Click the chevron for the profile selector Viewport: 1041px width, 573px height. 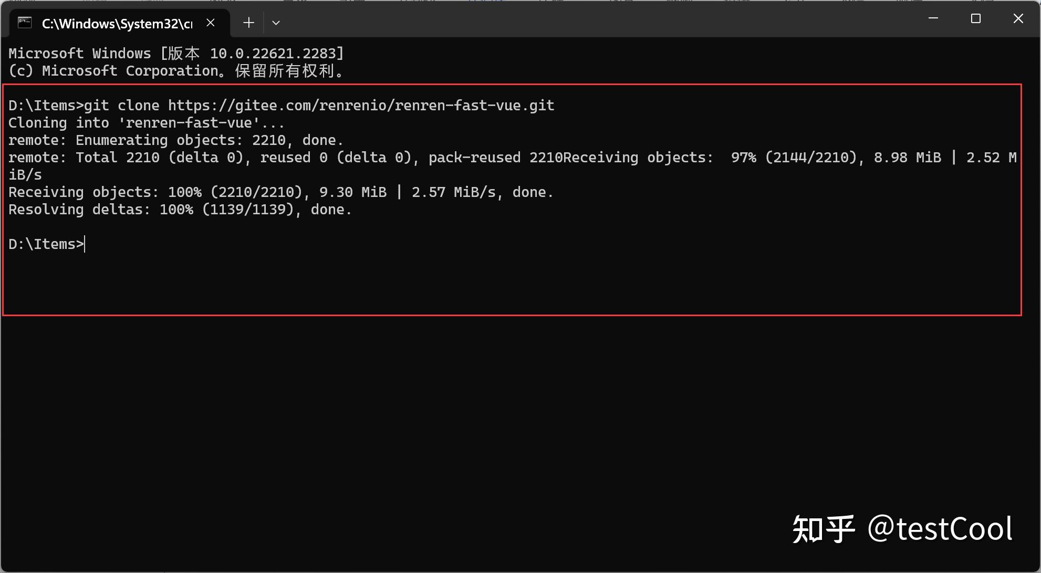(276, 23)
